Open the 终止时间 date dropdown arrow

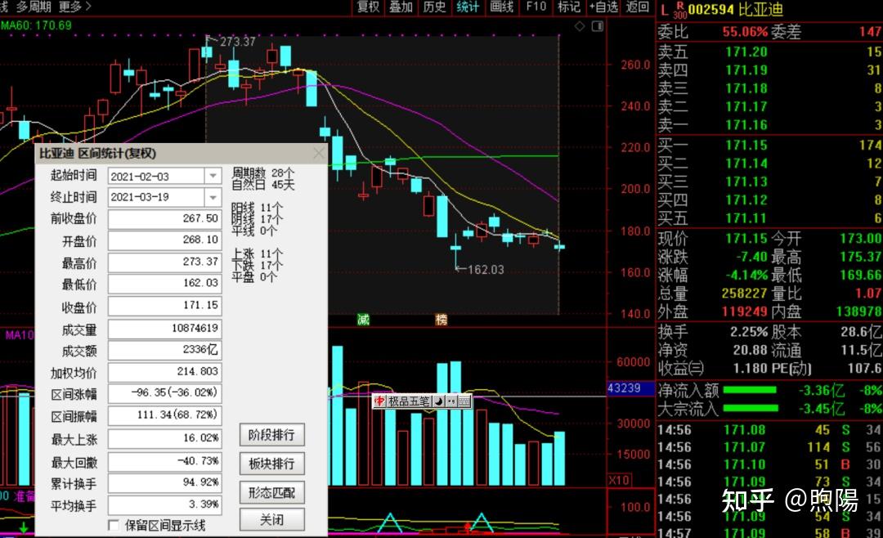[x=213, y=197]
